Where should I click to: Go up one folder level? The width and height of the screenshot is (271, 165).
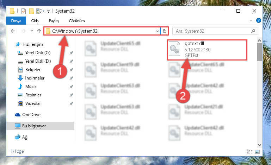[x=39, y=31]
